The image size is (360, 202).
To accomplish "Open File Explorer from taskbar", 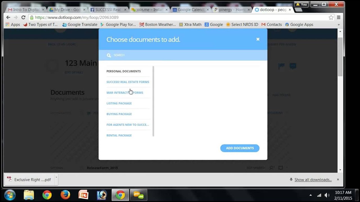I will coord(29,195).
